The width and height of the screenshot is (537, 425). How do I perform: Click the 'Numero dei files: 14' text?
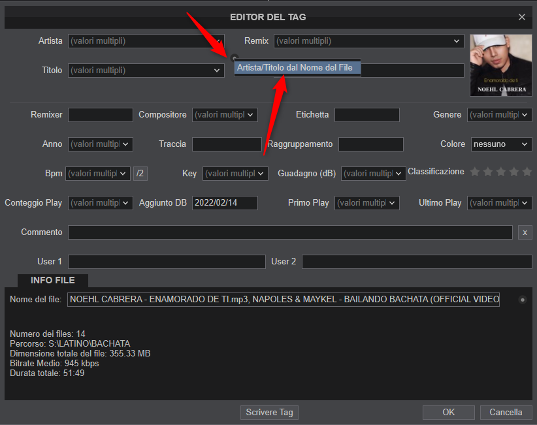point(48,334)
